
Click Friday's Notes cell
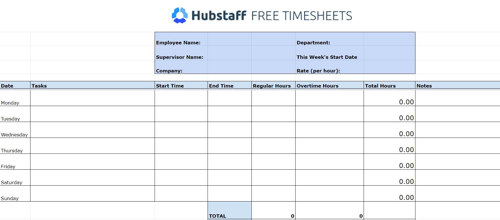pos(458,162)
